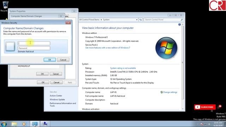The width and height of the screenshot is (226, 127).
Task: Click System breadcrumb in address bar
Action: 106,20
